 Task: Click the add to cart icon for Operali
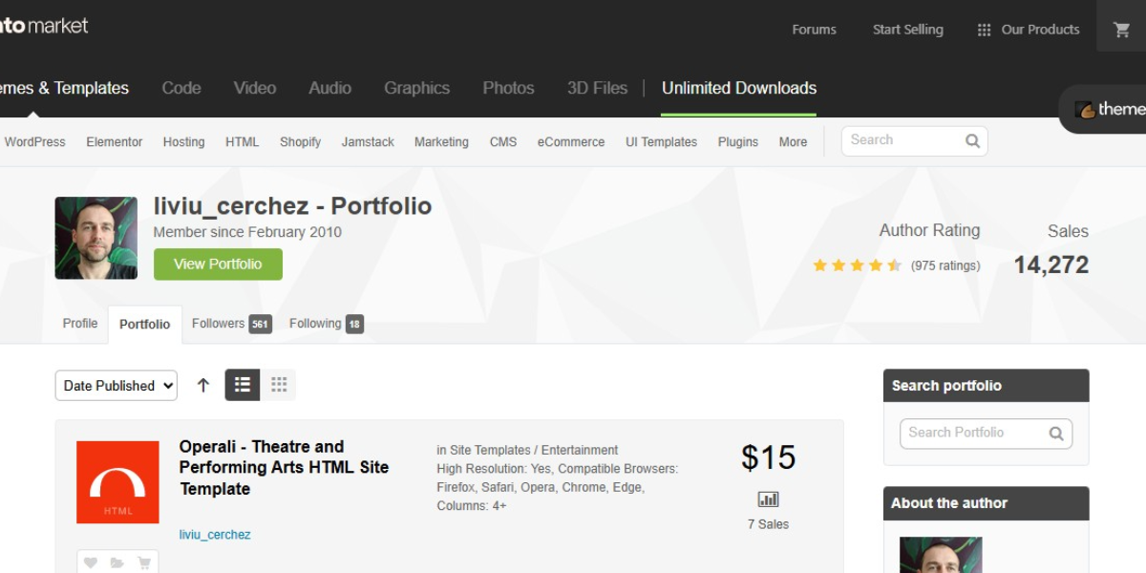click(144, 562)
